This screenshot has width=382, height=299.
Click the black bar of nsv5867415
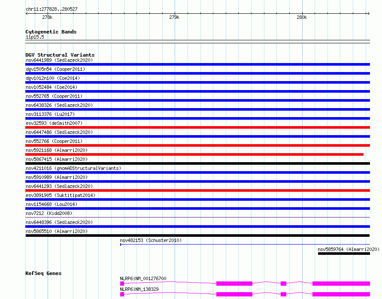(x=197, y=163)
